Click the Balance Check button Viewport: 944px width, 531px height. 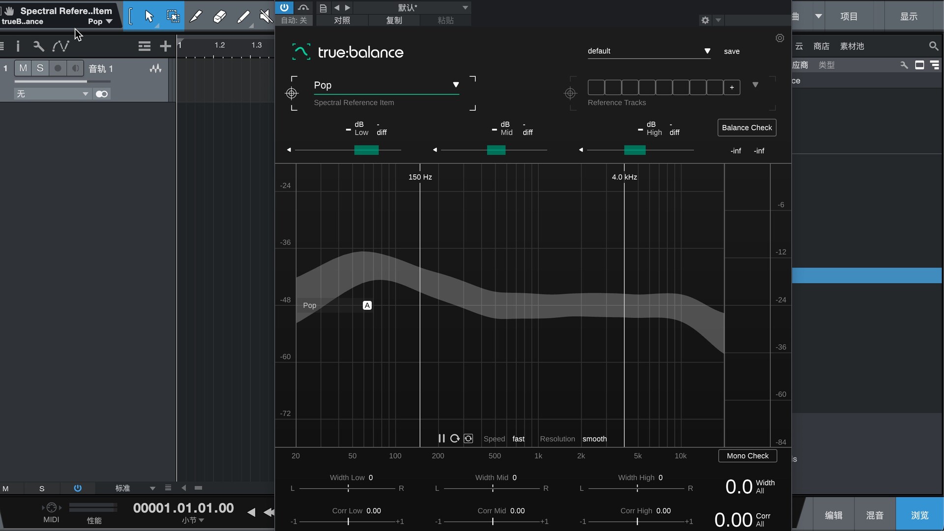[747, 127]
